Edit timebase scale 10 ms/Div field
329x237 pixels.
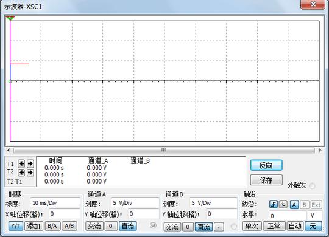[x=55, y=203]
